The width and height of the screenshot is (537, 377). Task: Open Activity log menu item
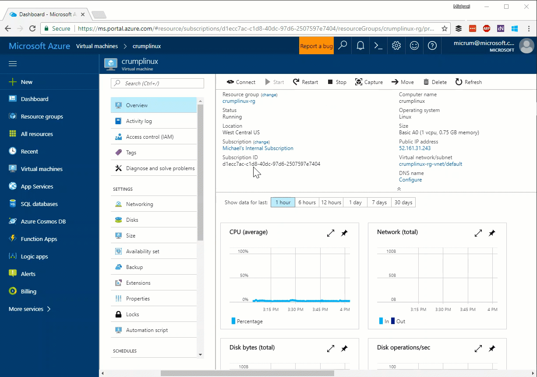coord(139,121)
